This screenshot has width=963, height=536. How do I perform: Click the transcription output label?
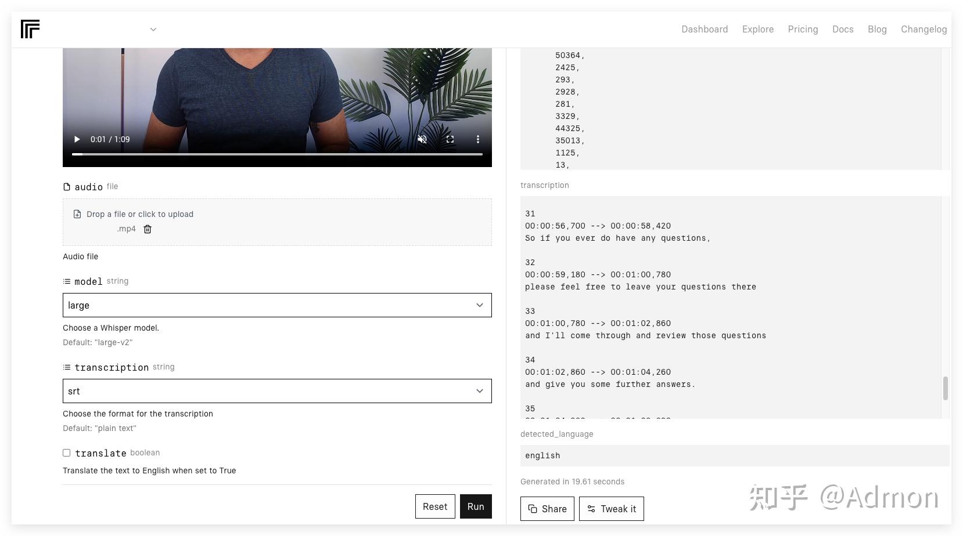click(545, 185)
